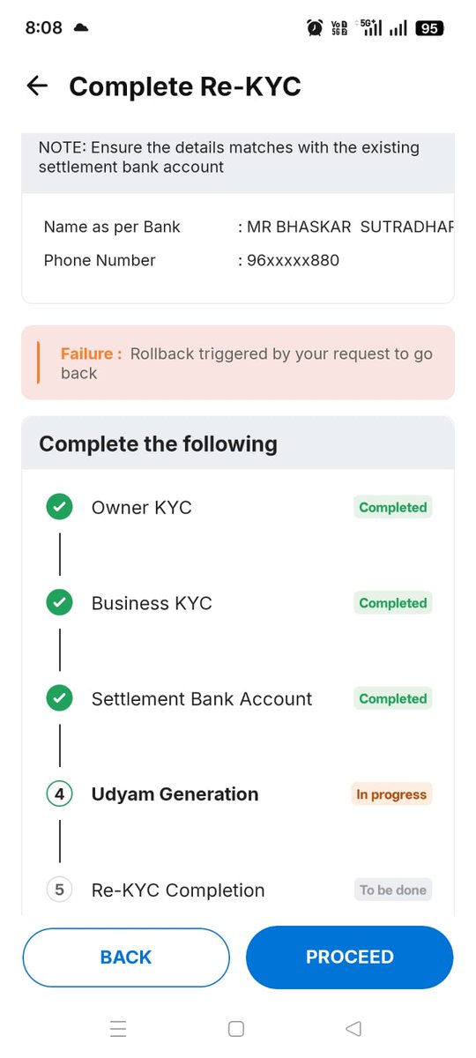Screen dimensions: 476x1058
Task: Tap the BACK button
Action: click(x=126, y=957)
